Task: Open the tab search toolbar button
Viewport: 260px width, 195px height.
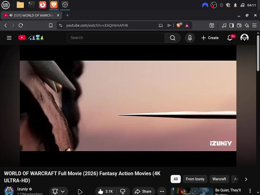Action: click(x=212, y=25)
